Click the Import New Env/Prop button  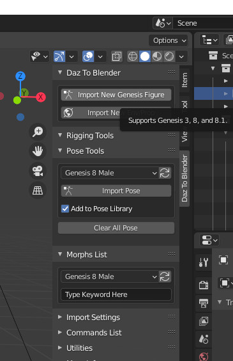pyautogui.click(x=116, y=113)
